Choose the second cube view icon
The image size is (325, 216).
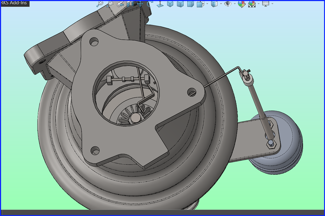point(180,4)
